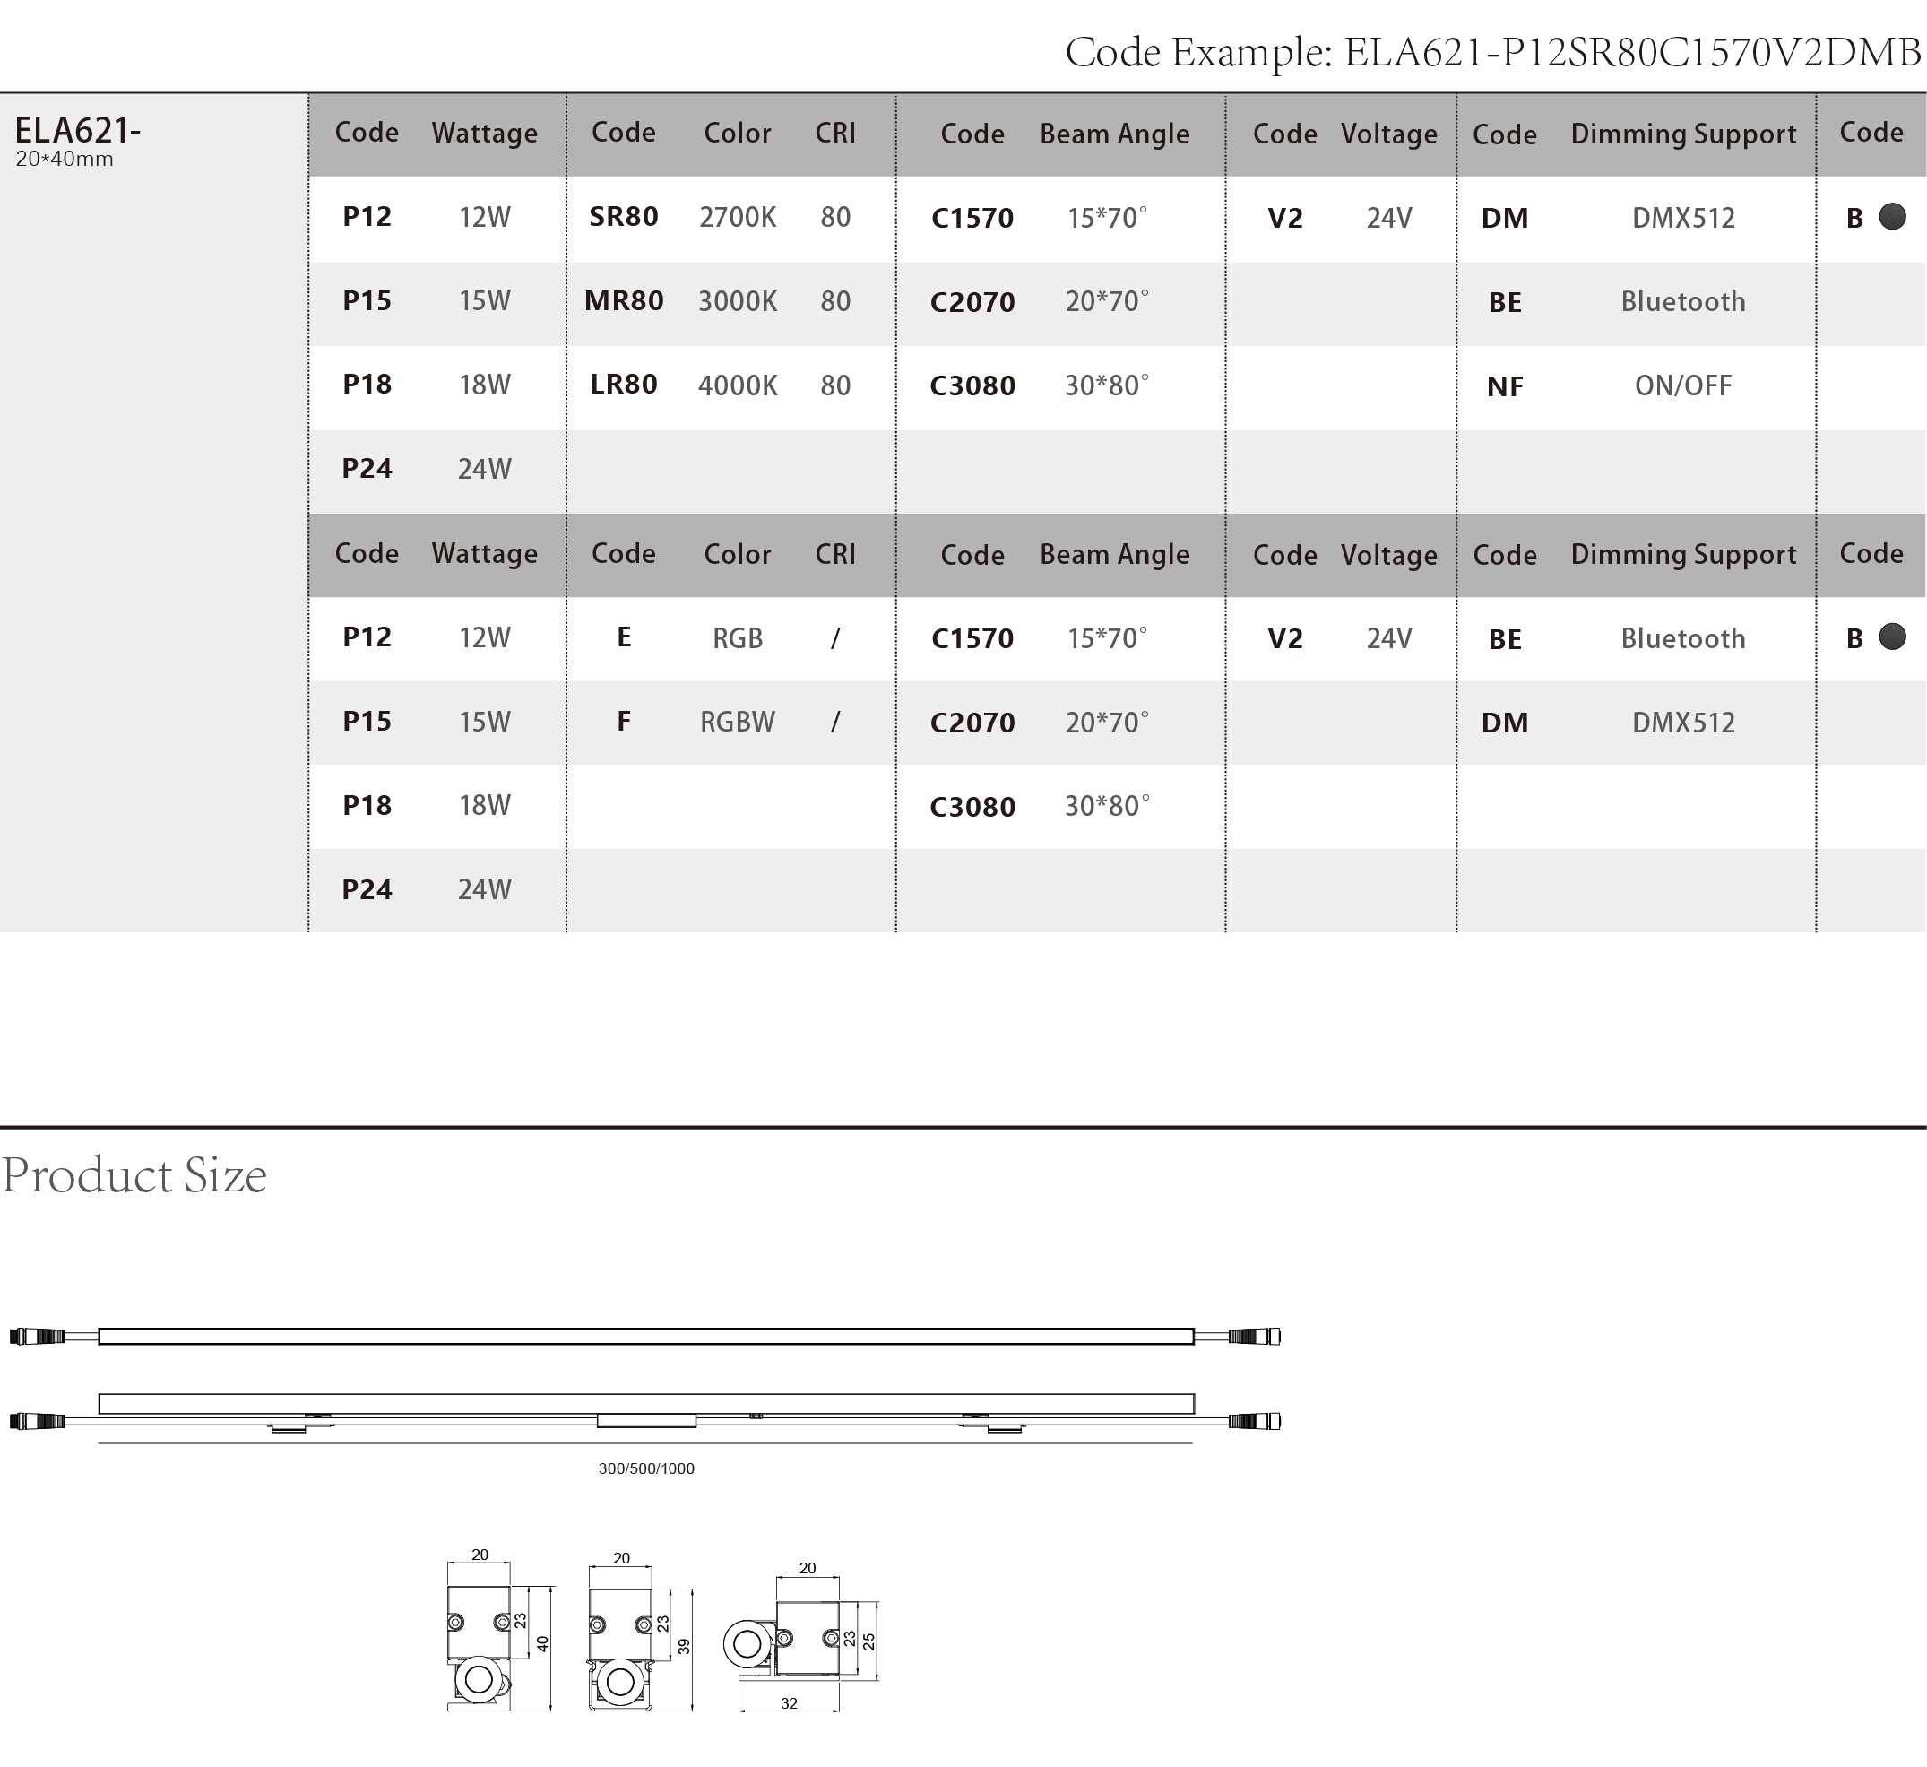Click the top-view drawing of the linear light

tap(645, 1336)
